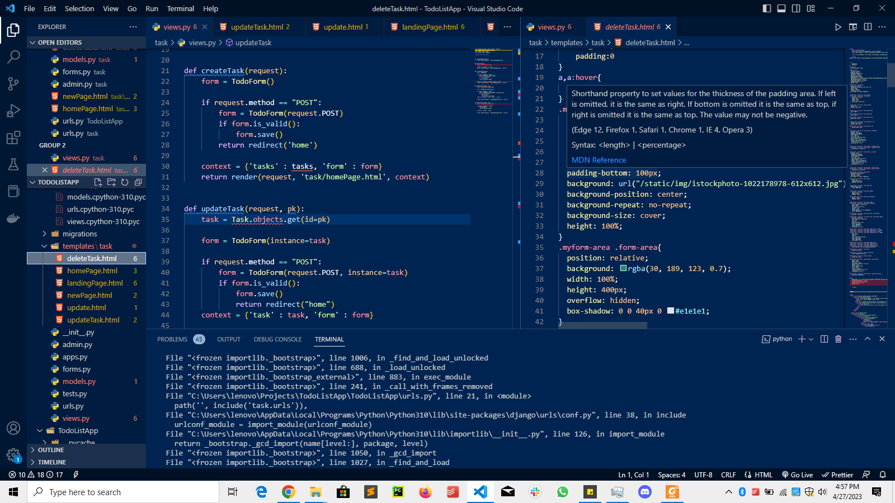Image resolution: width=895 pixels, height=503 pixels.
Task: Toggle notifications via the status bar bell
Action: pos(883,474)
